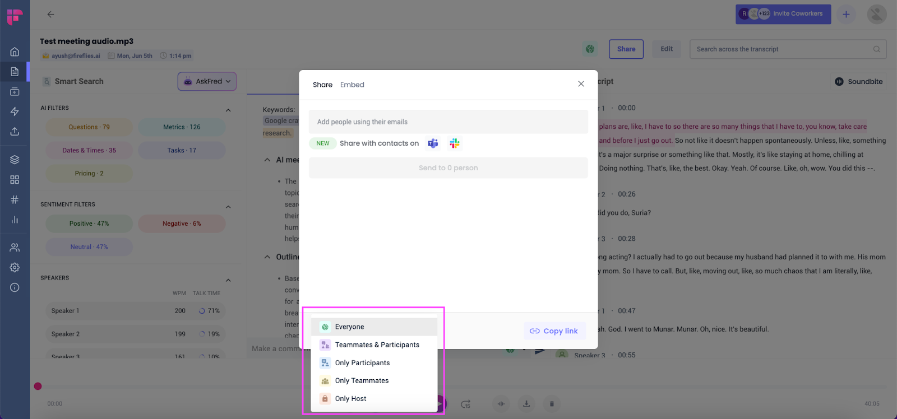Click the Fireflies logo
This screenshot has height=419, width=897.
coord(15,17)
